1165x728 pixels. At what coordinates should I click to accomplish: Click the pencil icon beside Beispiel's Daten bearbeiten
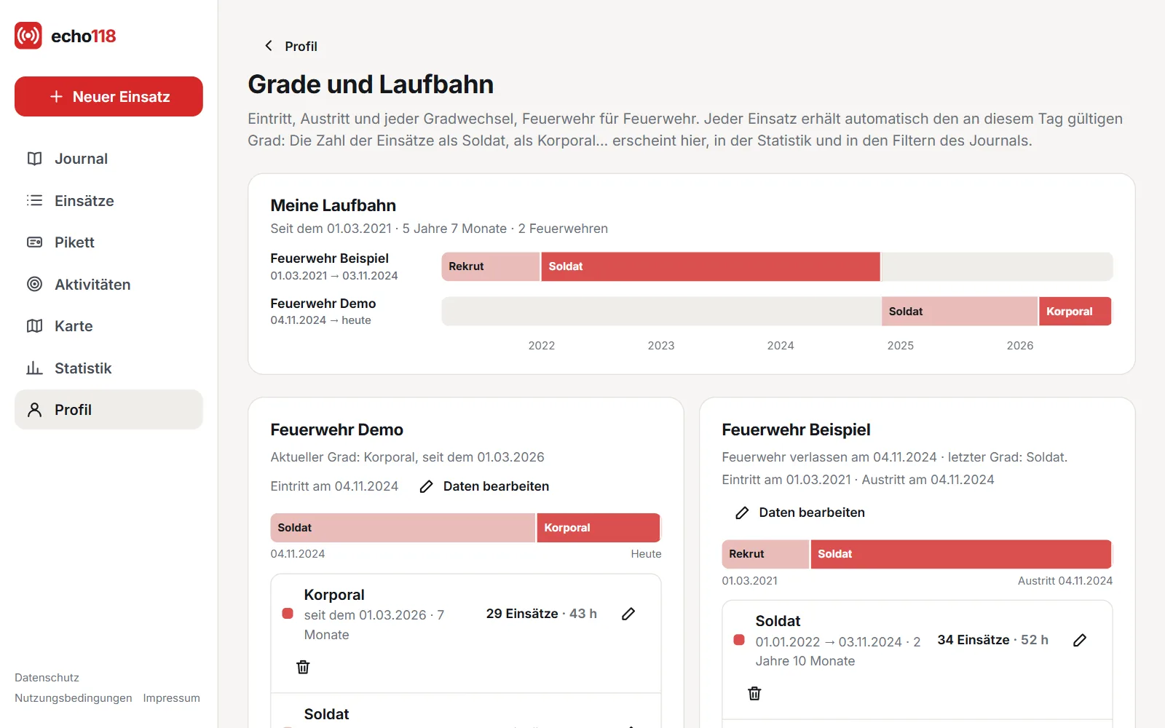[x=742, y=513]
